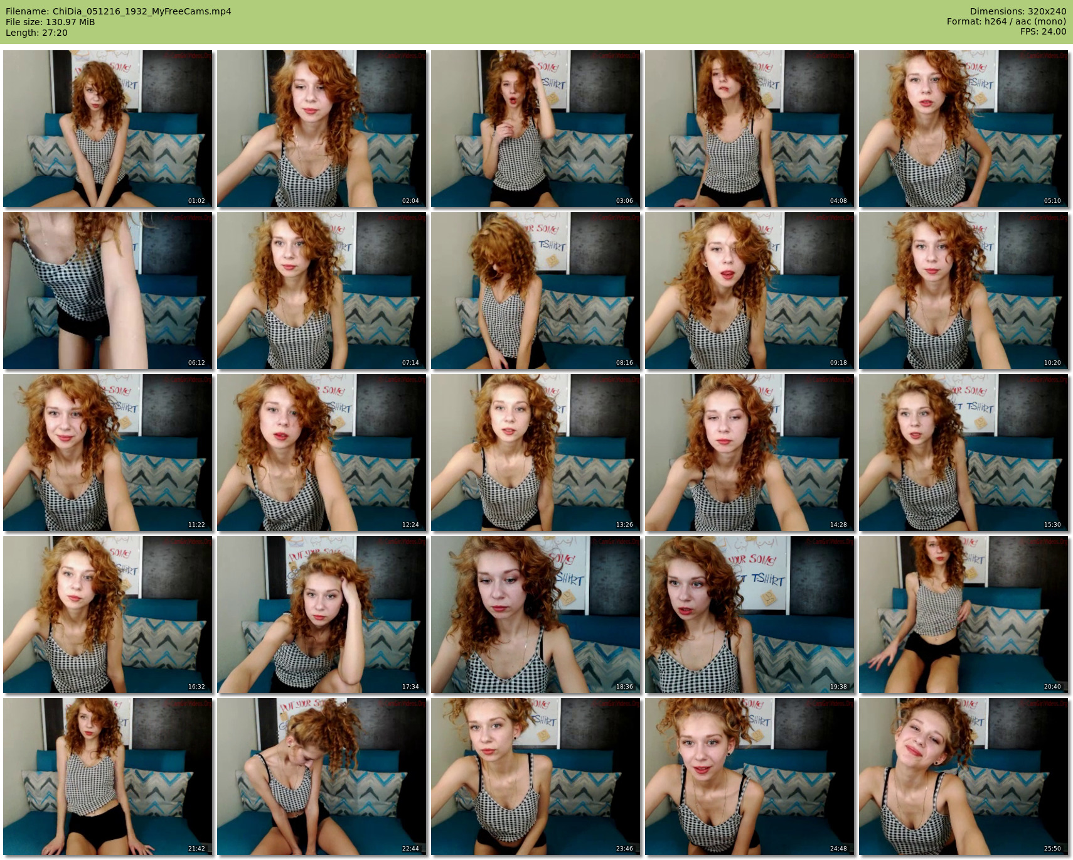Select the thumbnail marked 22:44
Image resolution: width=1073 pixels, height=860 pixels.
[322, 777]
